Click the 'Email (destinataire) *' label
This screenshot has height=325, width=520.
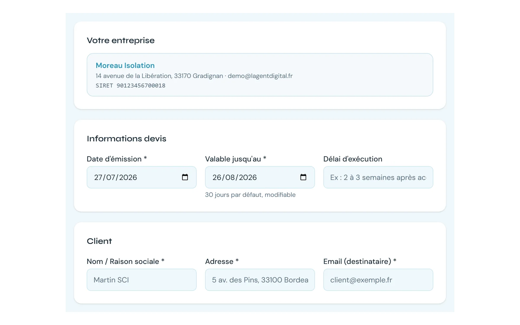[x=360, y=261]
